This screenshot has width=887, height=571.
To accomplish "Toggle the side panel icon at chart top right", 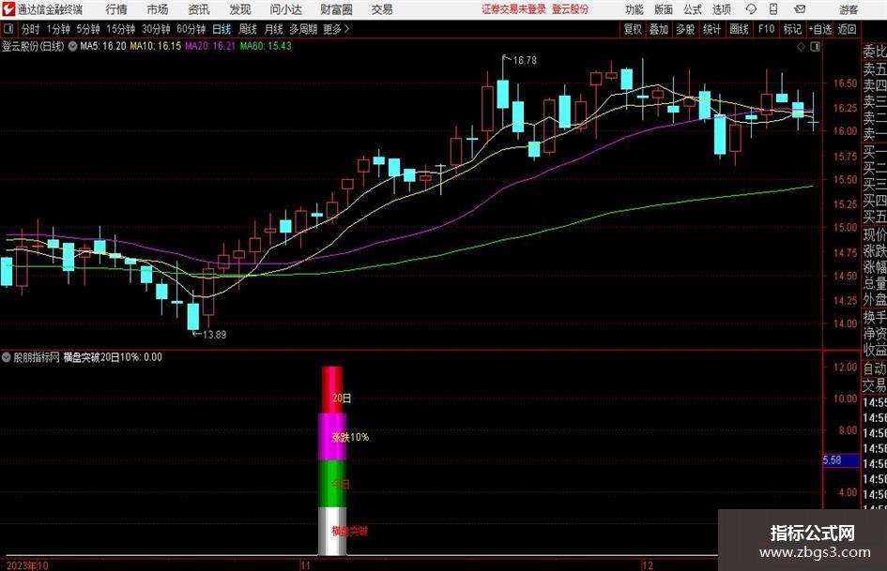I will 815,47.
